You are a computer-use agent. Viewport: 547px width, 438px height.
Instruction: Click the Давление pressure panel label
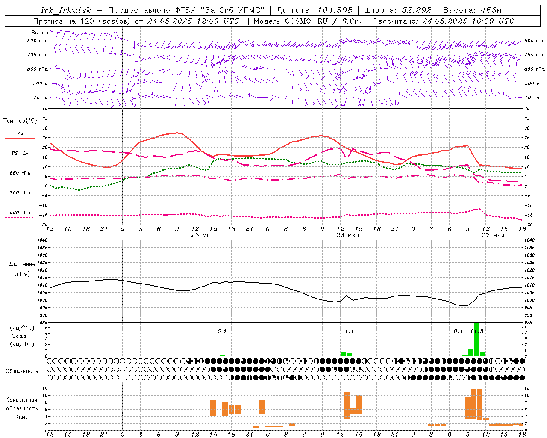[x=22, y=264]
